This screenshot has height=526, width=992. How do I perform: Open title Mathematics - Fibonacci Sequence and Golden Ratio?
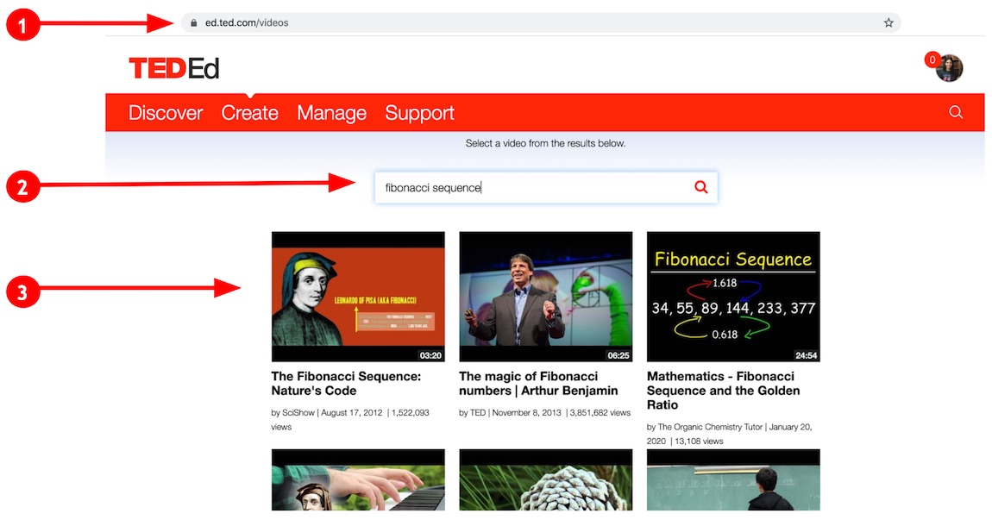pos(723,390)
